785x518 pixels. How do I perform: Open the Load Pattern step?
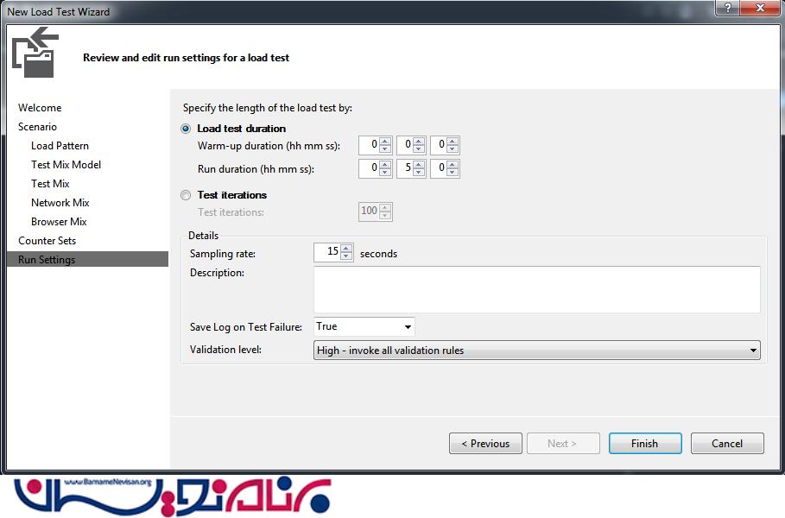pyautogui.click(x=60, y=146)
